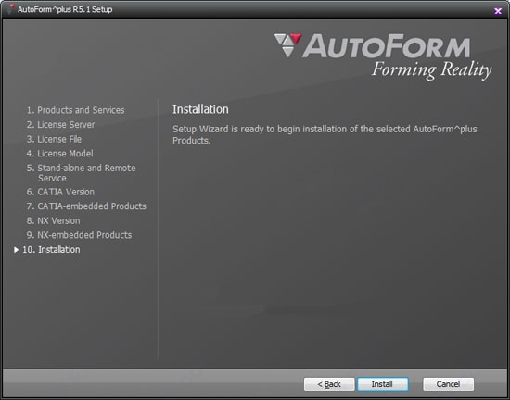Select step 10 Installation
Viewport: 510px width, 400px height.
coord(51,250)
